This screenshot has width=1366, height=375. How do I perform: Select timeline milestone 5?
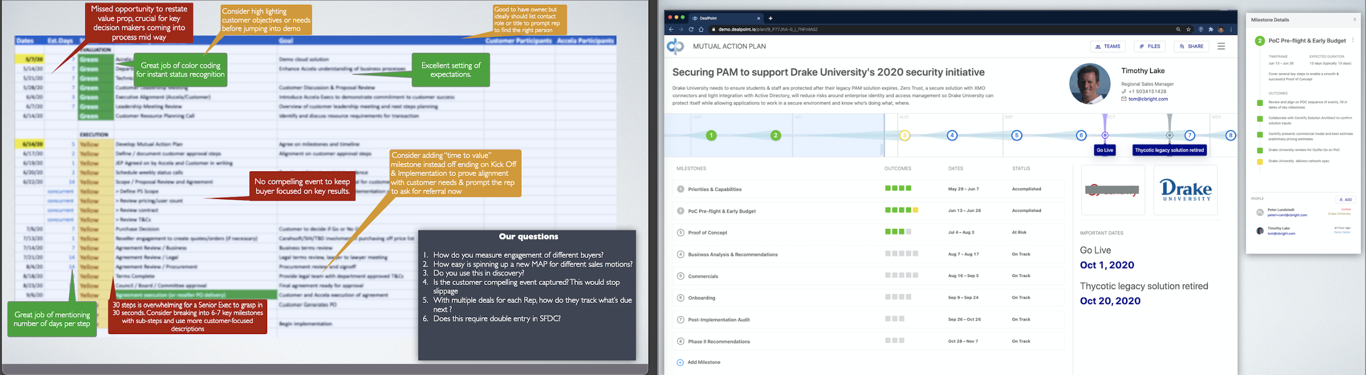pyautogui.click(x=1017, y=135)
